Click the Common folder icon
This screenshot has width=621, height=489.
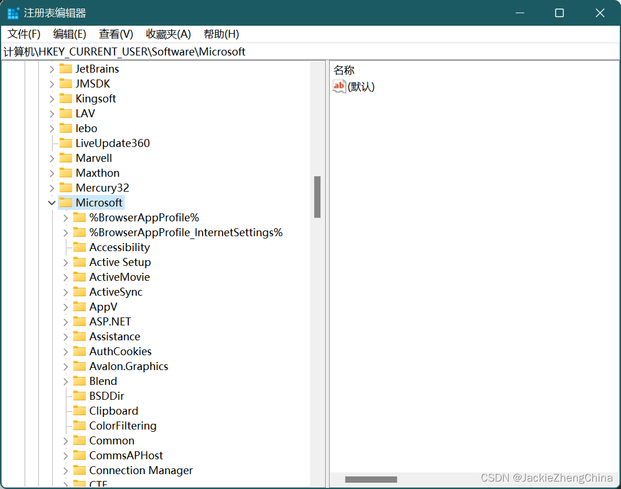pyautogui.click(x=80, y=441)
